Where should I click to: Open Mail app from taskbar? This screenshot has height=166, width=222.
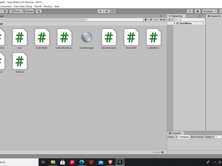[x=101, y=162]
